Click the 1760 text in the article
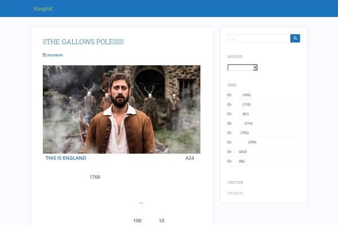Viewport: 338px width, 225px height. (95, 177)
